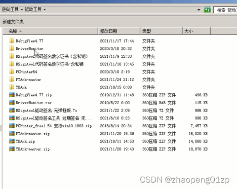Click folder icon of DSigntool代码签名数字证书-含私钥
This screenshot has height=189, width=237.
pyautogui.click(x=11, y=64)
